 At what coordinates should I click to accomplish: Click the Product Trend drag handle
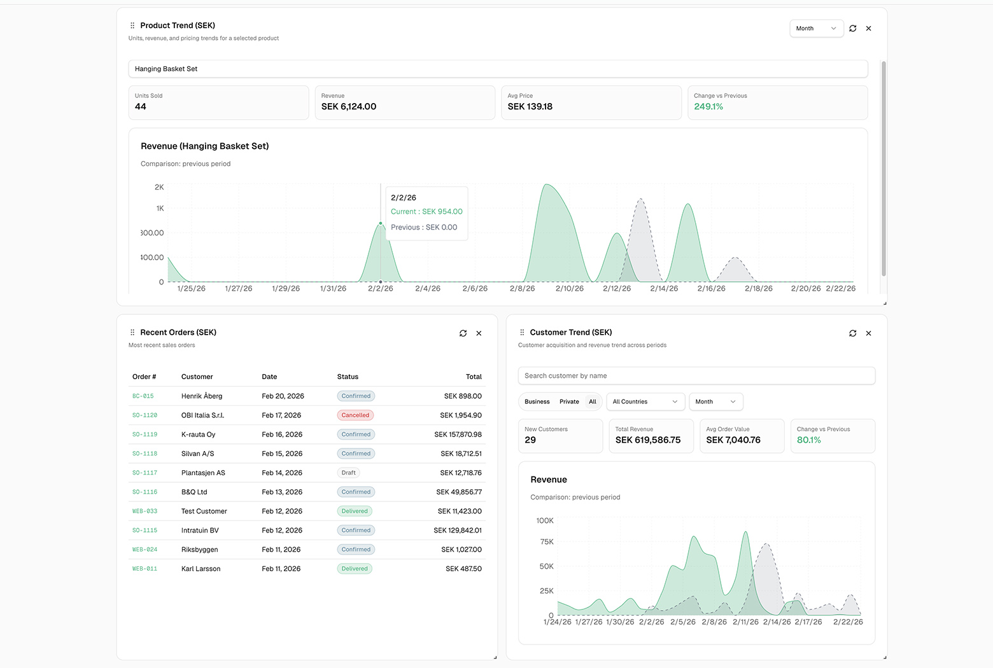[132, 25]
